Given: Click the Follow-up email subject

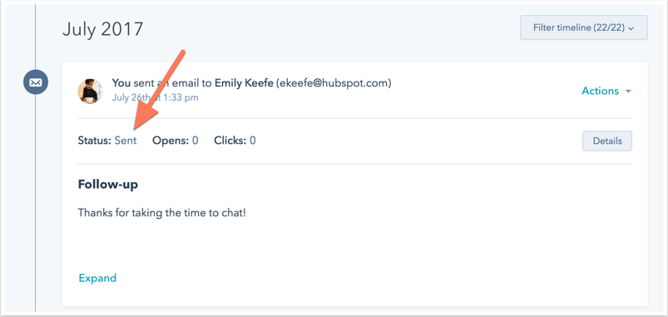Looking at the screenshot, I should tap(108, 185).
